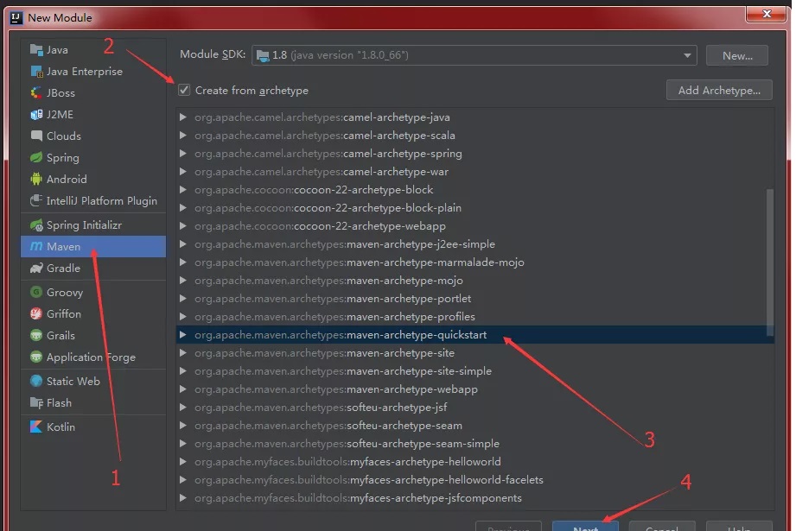Screen dimensions: 796x531
Task: Select maven-archetype-portlet archetype
Action: (475, 299)
